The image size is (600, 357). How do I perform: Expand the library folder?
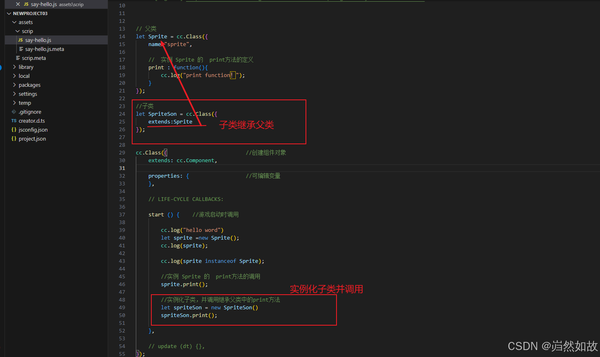coord(14,67)
